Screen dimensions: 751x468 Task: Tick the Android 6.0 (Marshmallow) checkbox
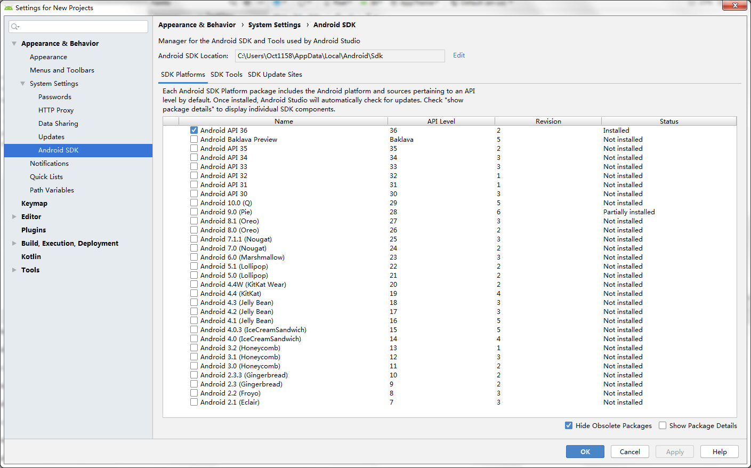pos(194,257)
